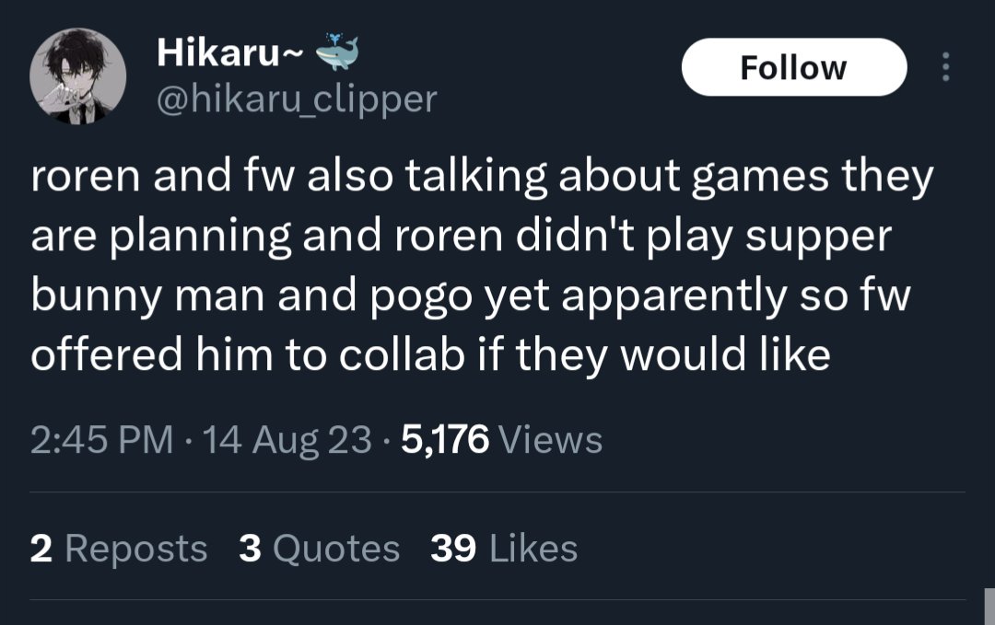Click the tweet's first line starting with roren
Image resolution: width=995 pixels, height=625 pixels.
[482, 178]
